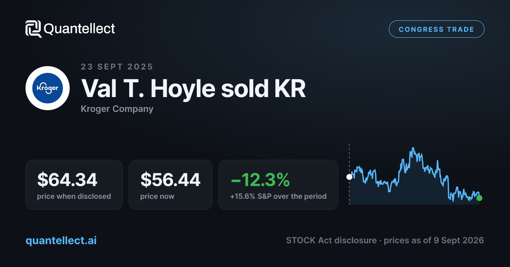510x267 pixels.
Task: Click the $56.44 price now card
Action: [x=170, y=185]
